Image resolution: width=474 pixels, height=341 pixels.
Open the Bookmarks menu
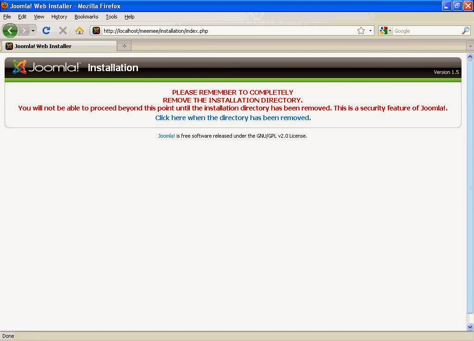(x=87, y=17)
